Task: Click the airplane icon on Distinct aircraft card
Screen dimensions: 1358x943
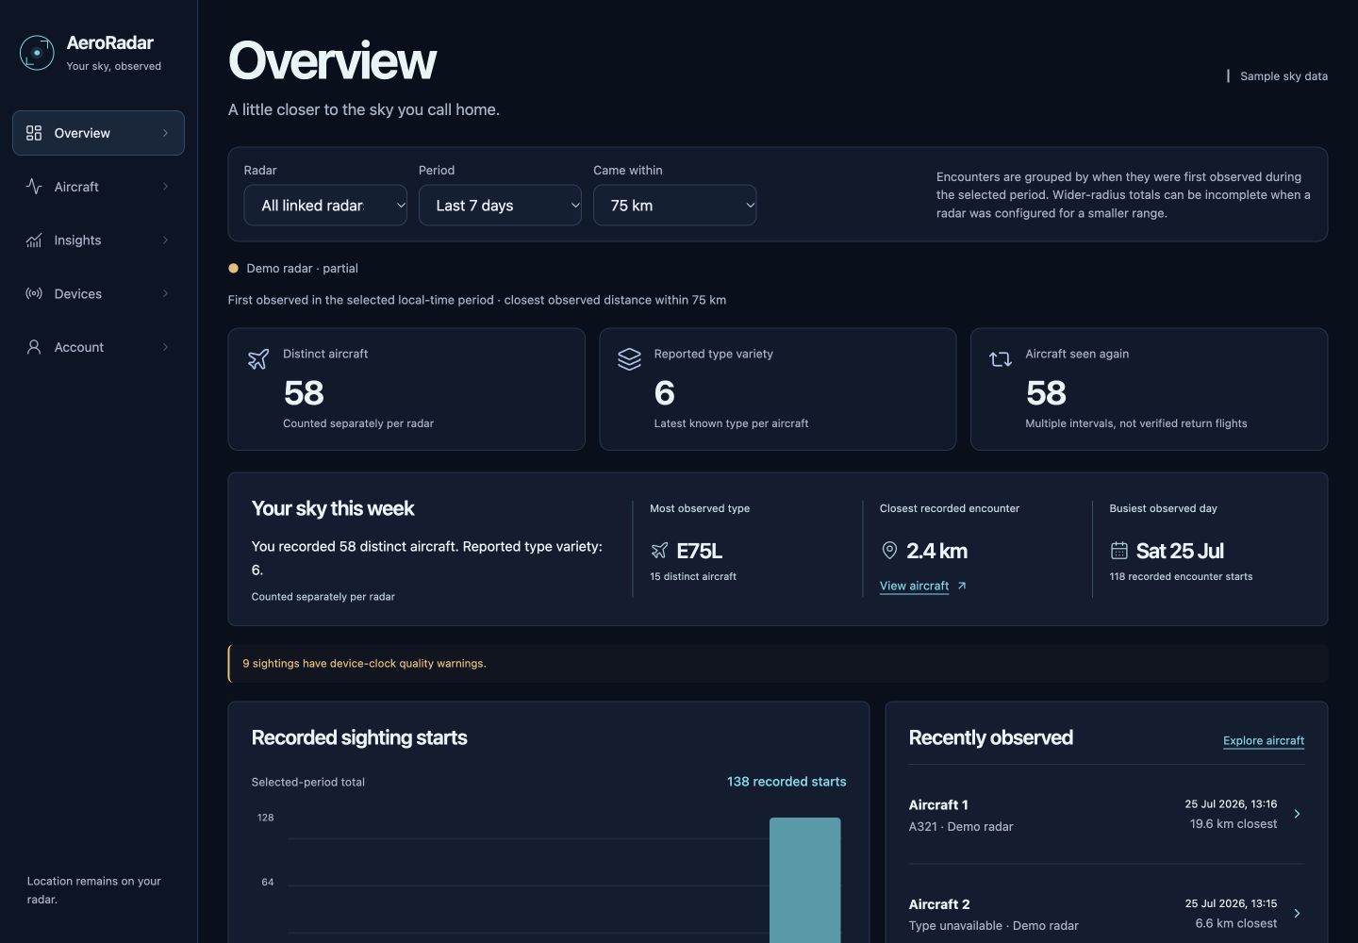Action: [258, 359]
